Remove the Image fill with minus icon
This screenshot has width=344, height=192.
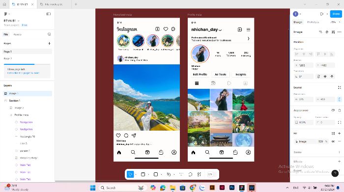[340, 141]
